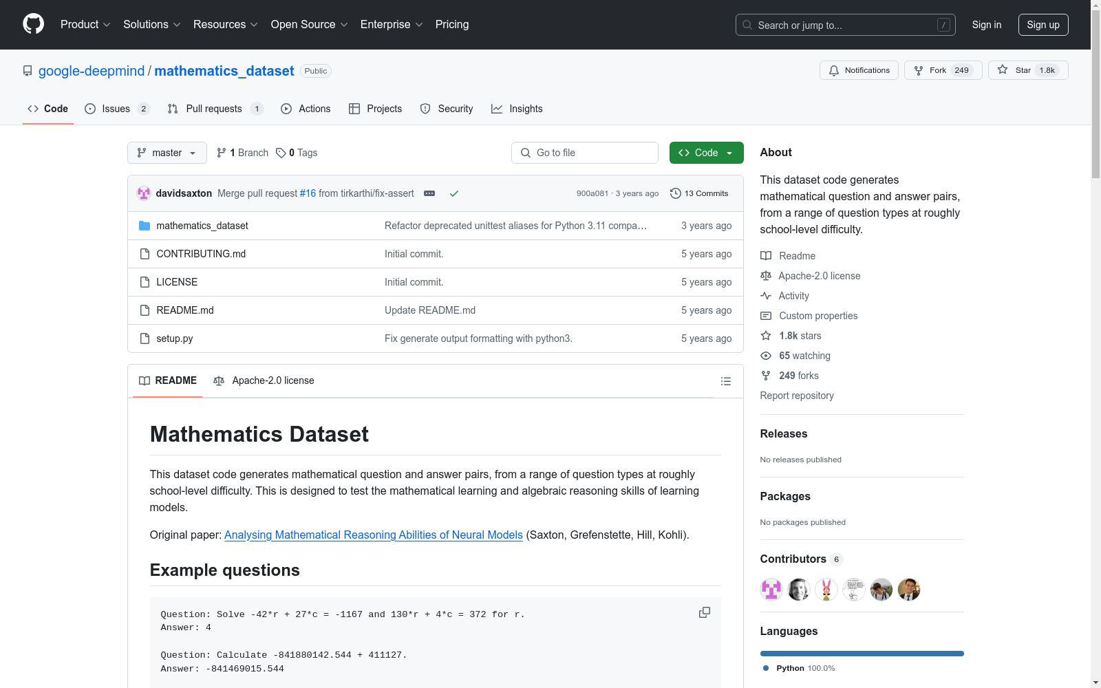The image size is (1101, 688).
Task: Click the README.md file icon
Action: click(145, 310)
